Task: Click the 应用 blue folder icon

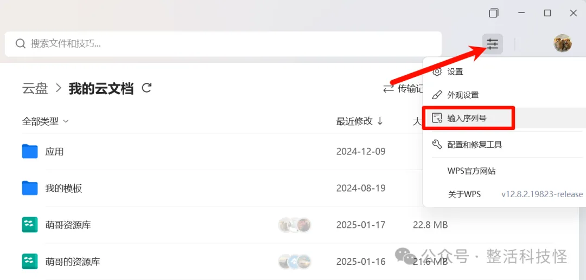Action: (x=30, y=151)
